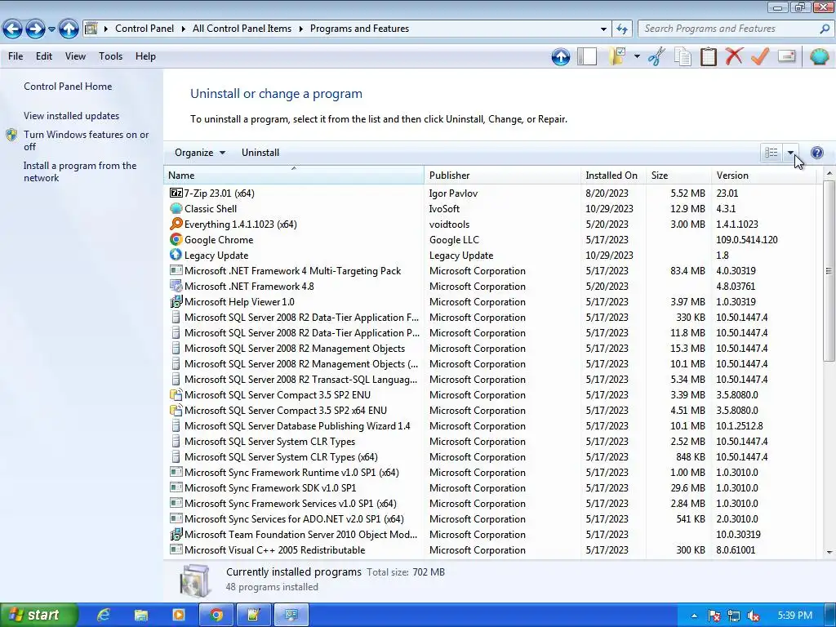Open the Organize dropdown
Screen dimensions: 836x627
(200, 153)
